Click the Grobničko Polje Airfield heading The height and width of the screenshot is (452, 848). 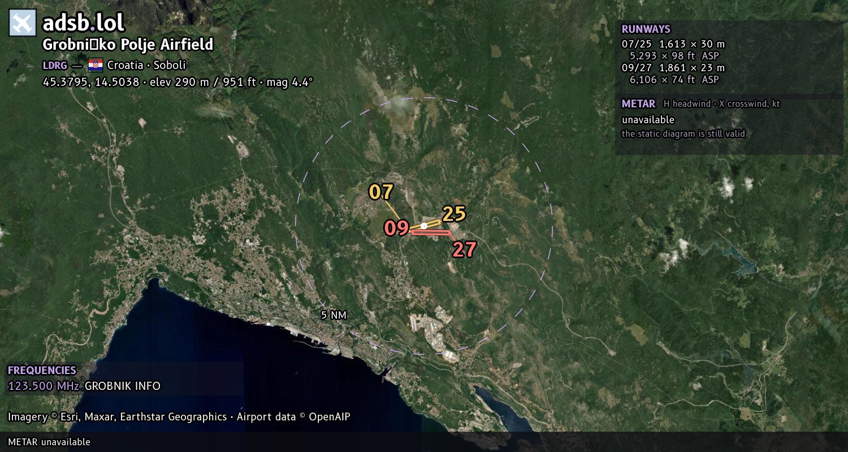tap(128, 45)
